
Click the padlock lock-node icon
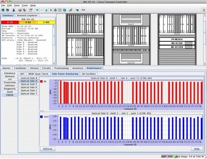(13, 10)
